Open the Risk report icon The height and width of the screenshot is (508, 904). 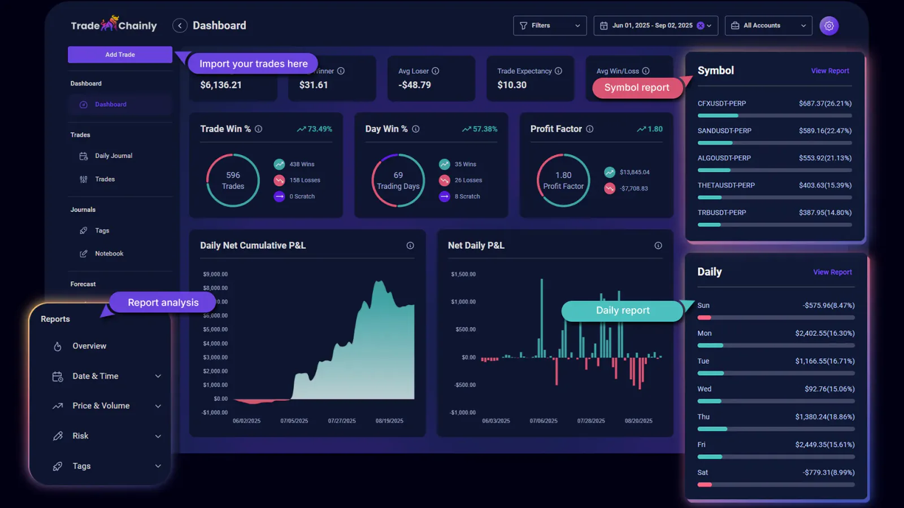(x=59, y=436)
